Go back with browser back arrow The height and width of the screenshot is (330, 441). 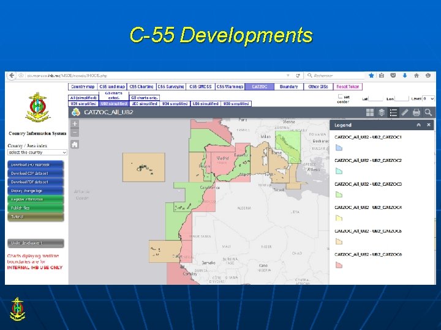tap(12, 76)
